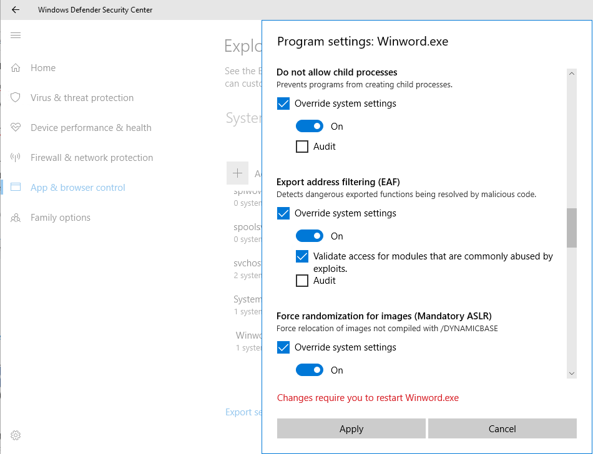
Task: Uncheck Validate access for modules checkbox
Action: [x=302, y=256]
